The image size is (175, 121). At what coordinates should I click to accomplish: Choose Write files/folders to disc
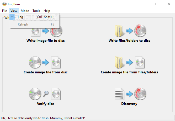(129, 41)
